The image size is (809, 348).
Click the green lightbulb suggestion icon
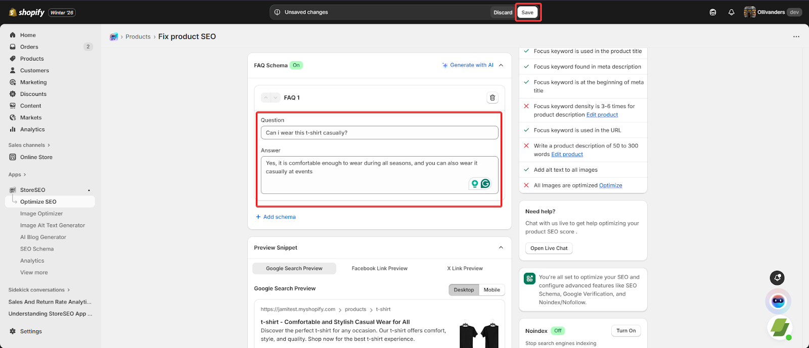(475, 183)
